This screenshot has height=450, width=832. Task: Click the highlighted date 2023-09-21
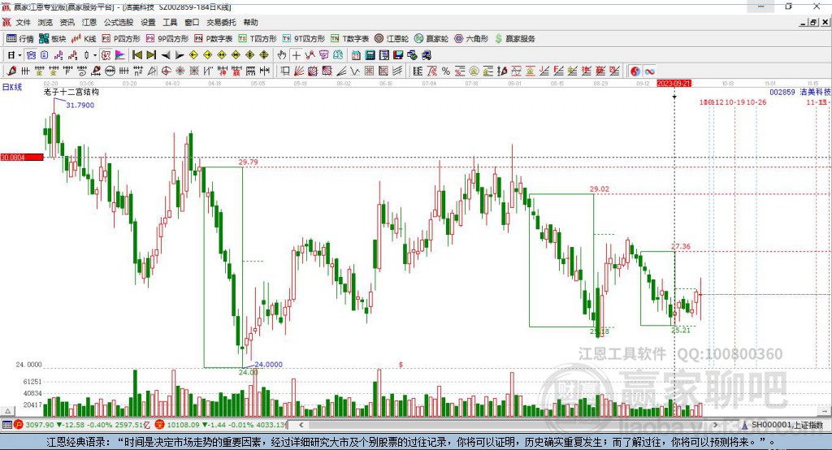[x=674, y=84]
